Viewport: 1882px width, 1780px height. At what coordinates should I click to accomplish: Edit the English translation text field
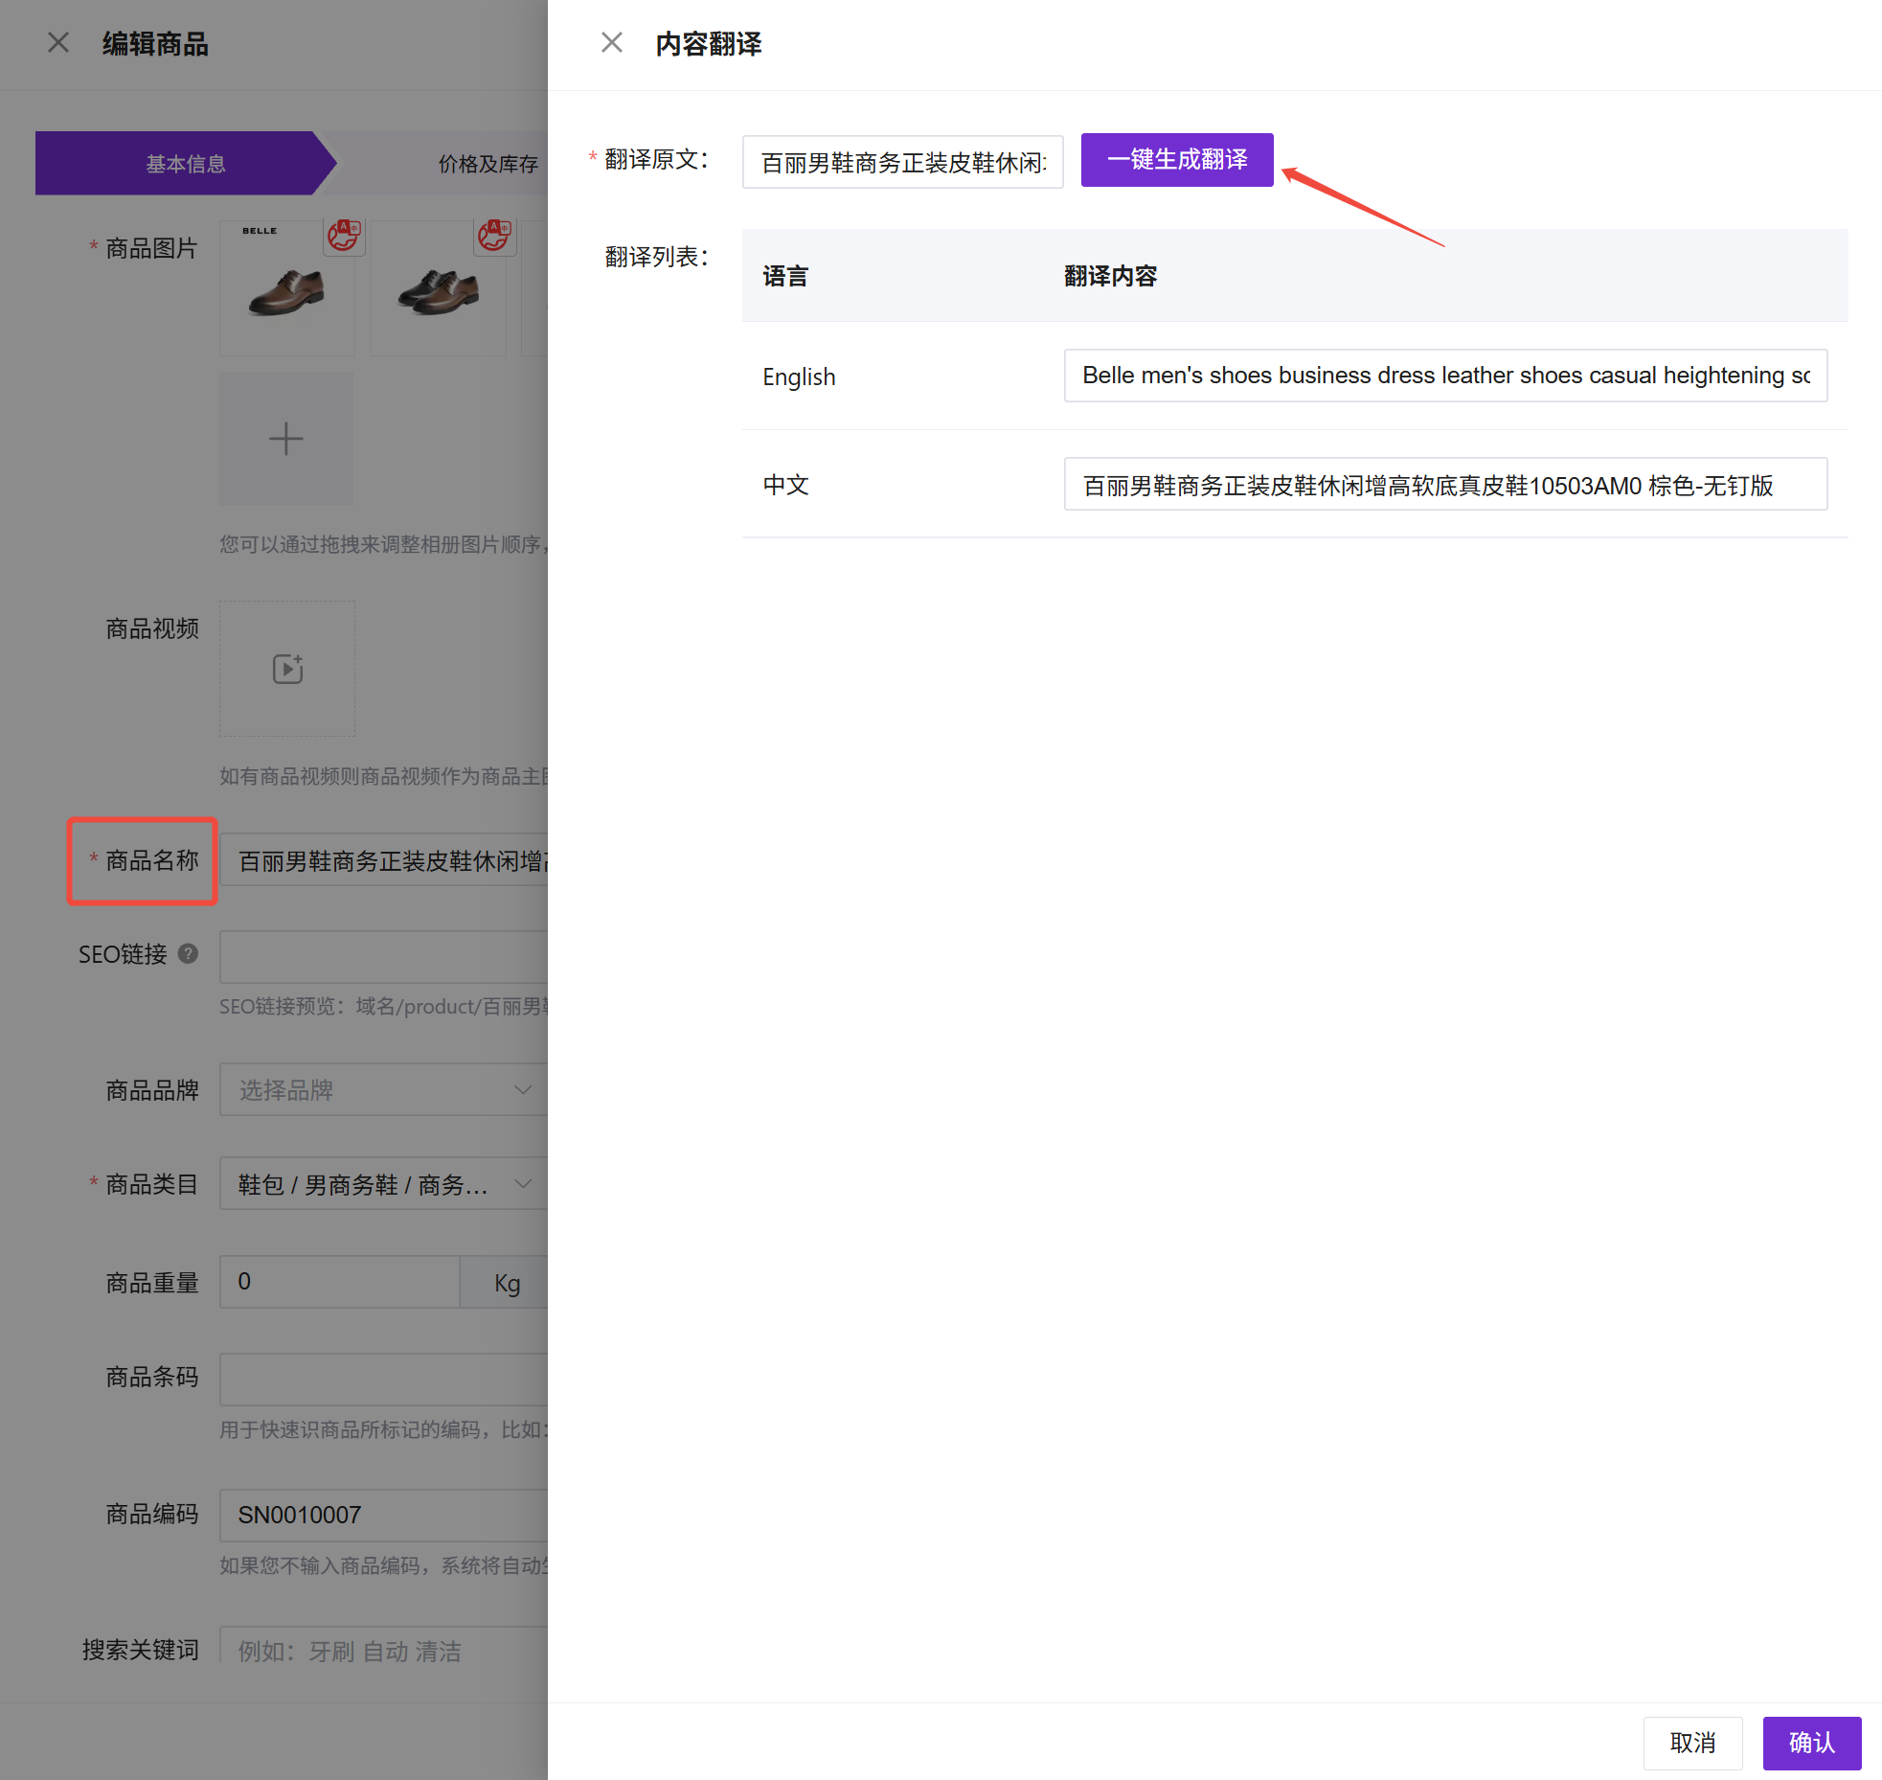click(x=1444, y=376)
